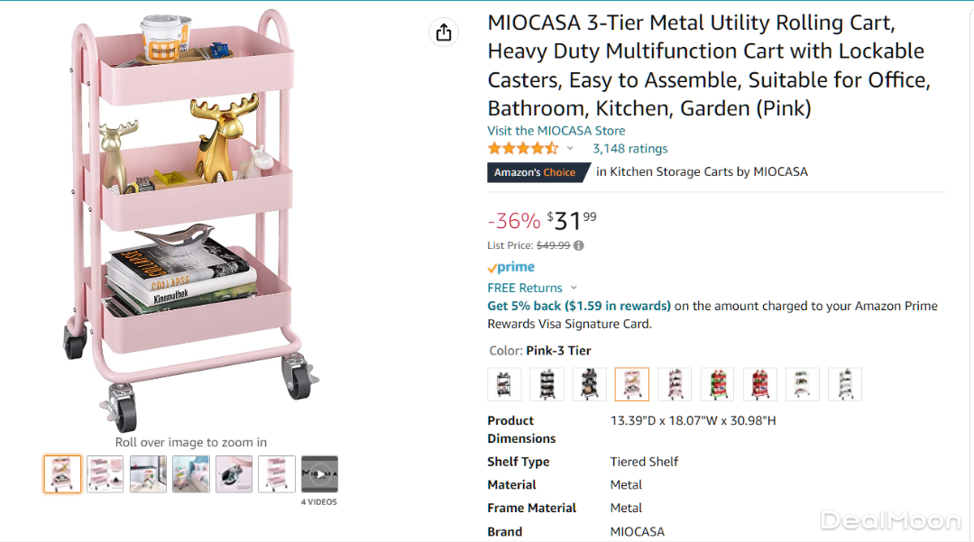Play the product video thumbnail

319,474
